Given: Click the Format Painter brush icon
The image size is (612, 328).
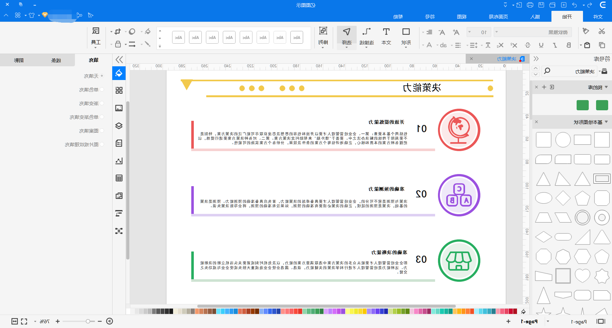Looking at the screenshot, I should click(x=586, y=31).
